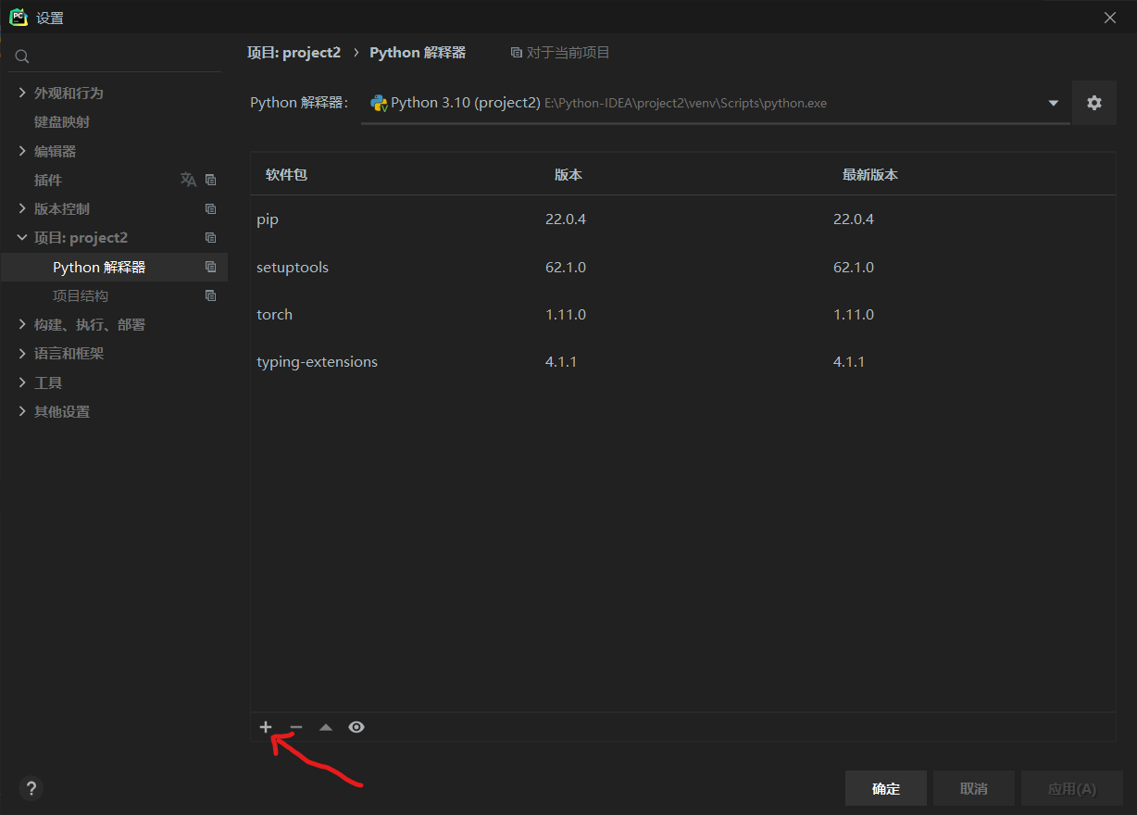Open the 插件 settings page
Image resolution: width=1137 pixels, height=815 pixels.
tap(48, 180)
